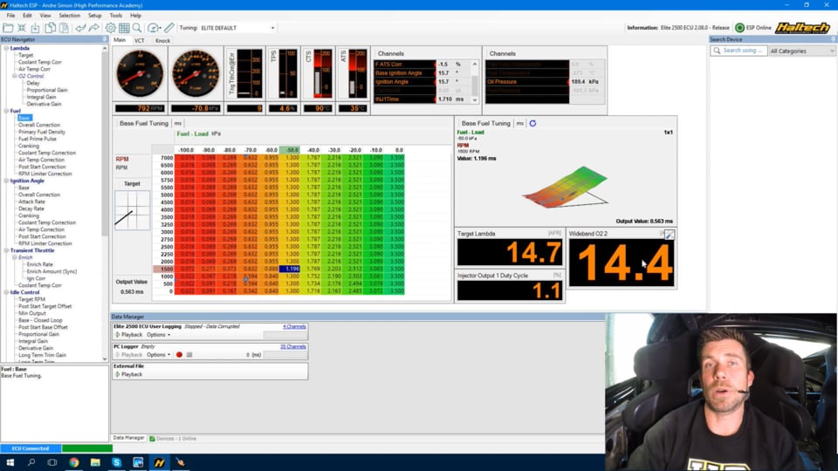Click the ESP Online green status icon
Screen dimensions: 838x471
(x=739, y=28)
